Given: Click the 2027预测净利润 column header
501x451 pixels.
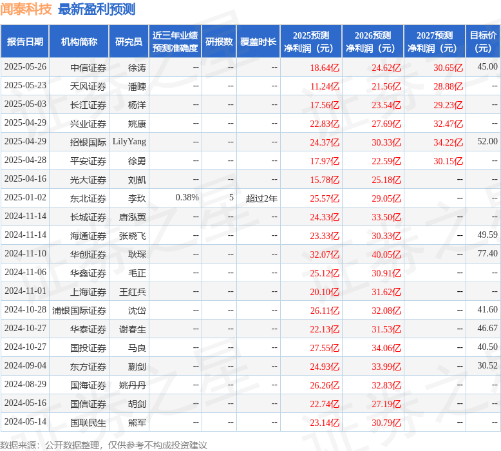Looking at the screenshot, I should [435, 42].
